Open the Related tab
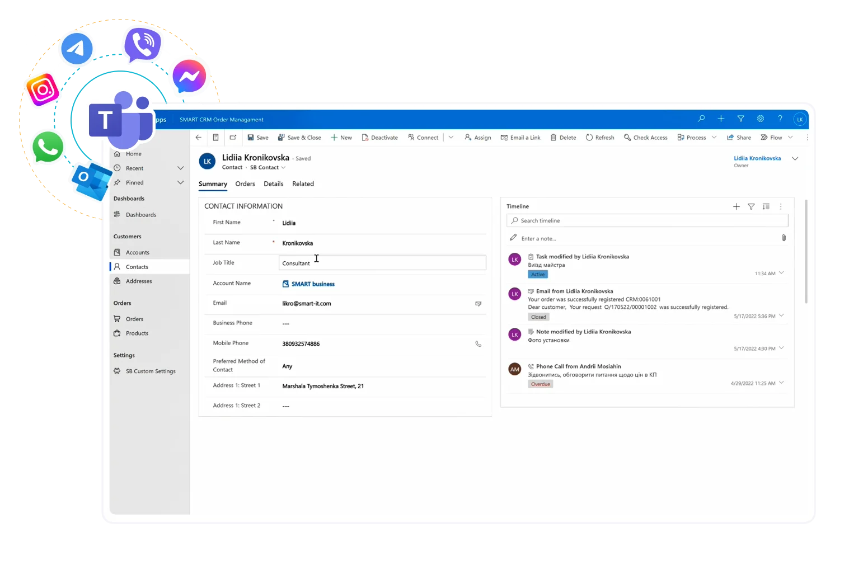863x584 pixels. (303, 184)
